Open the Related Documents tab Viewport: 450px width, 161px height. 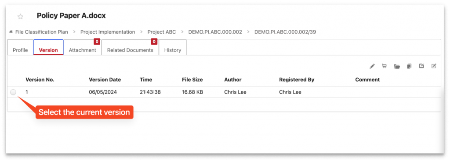pos(130,50)
